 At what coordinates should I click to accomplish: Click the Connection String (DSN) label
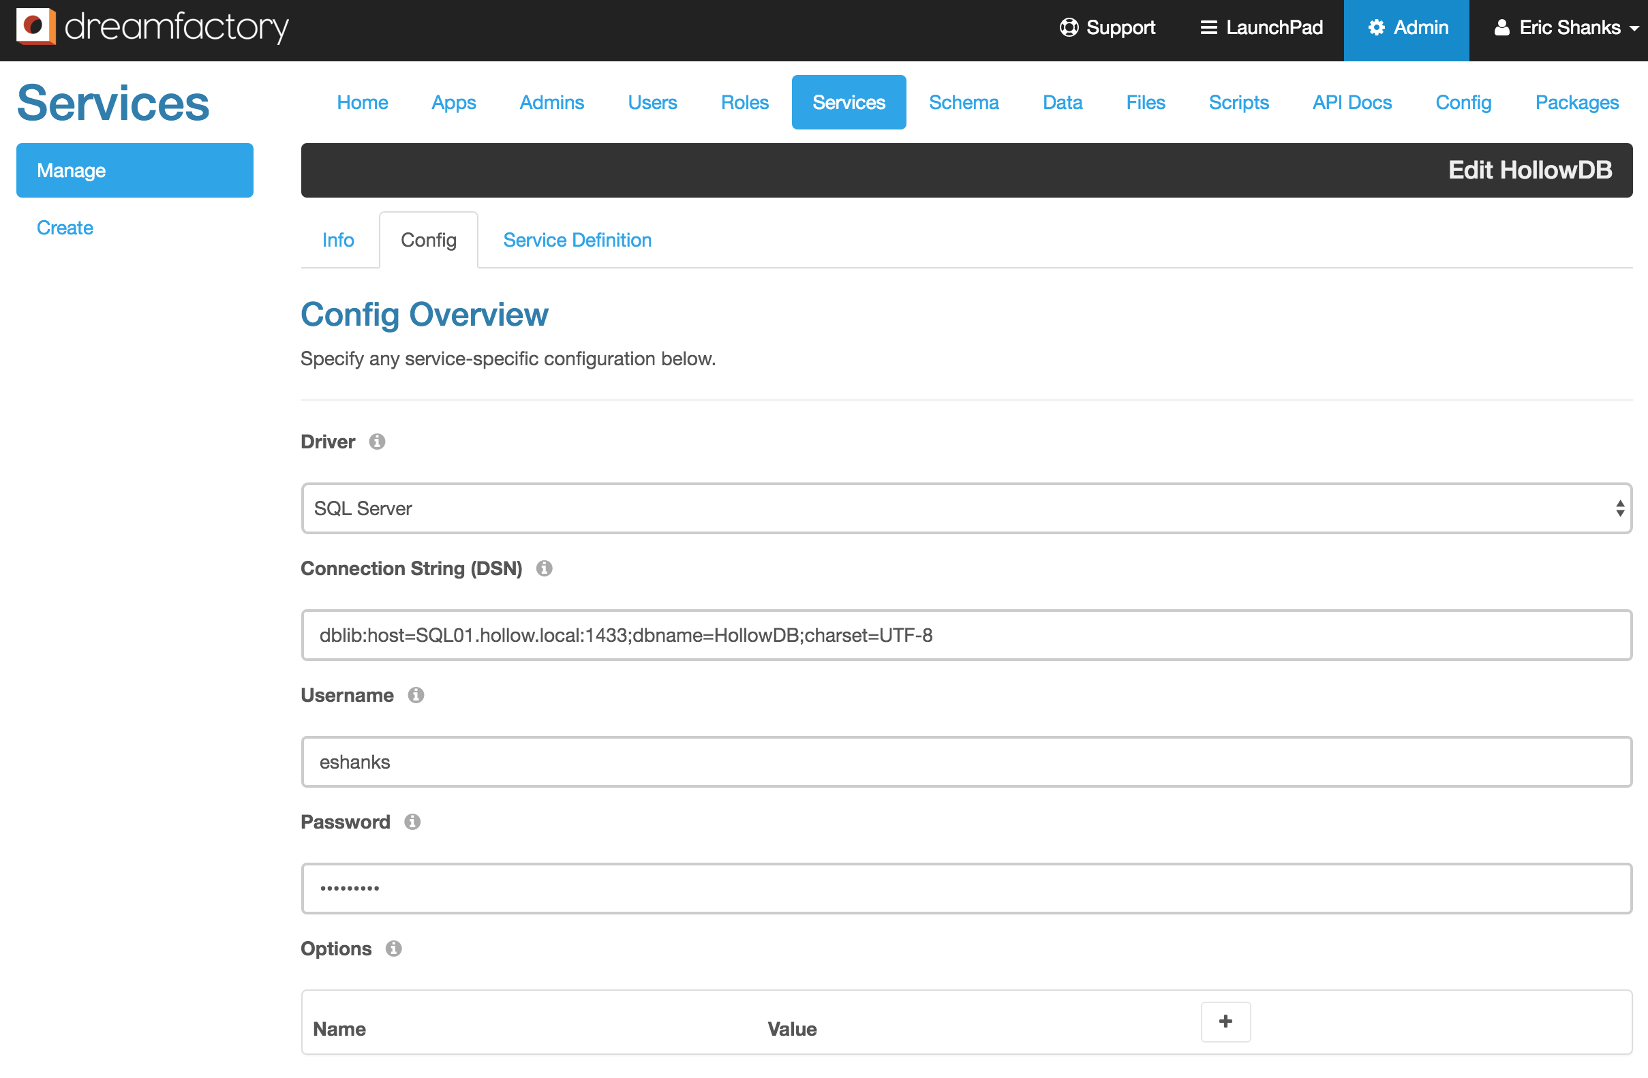click(x=411, y=568)
